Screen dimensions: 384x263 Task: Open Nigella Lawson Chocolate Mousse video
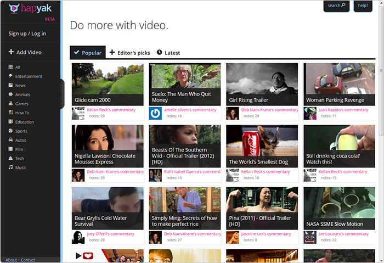click(108, 147)
